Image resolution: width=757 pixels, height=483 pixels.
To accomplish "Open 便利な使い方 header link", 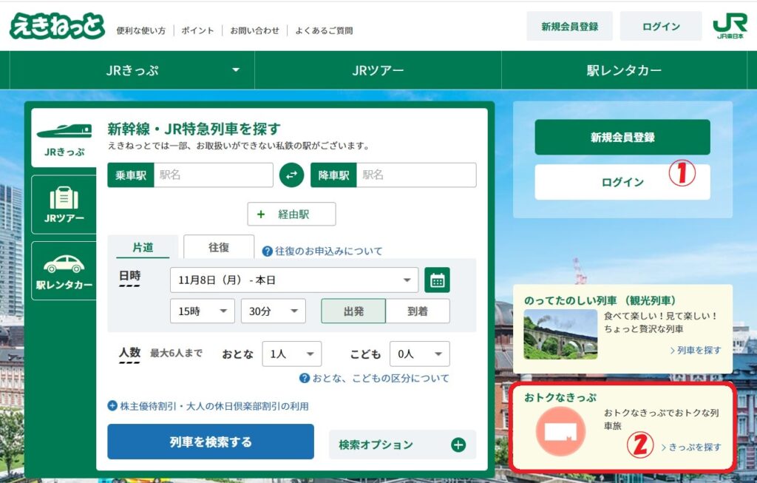I will click(140, 30).
